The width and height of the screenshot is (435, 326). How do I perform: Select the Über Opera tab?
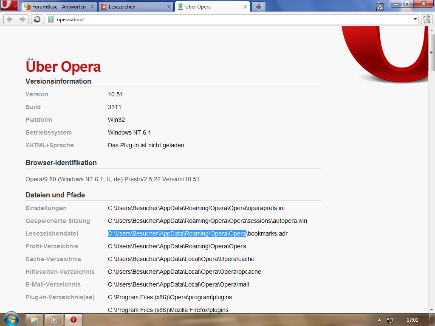tap(212, 7)
